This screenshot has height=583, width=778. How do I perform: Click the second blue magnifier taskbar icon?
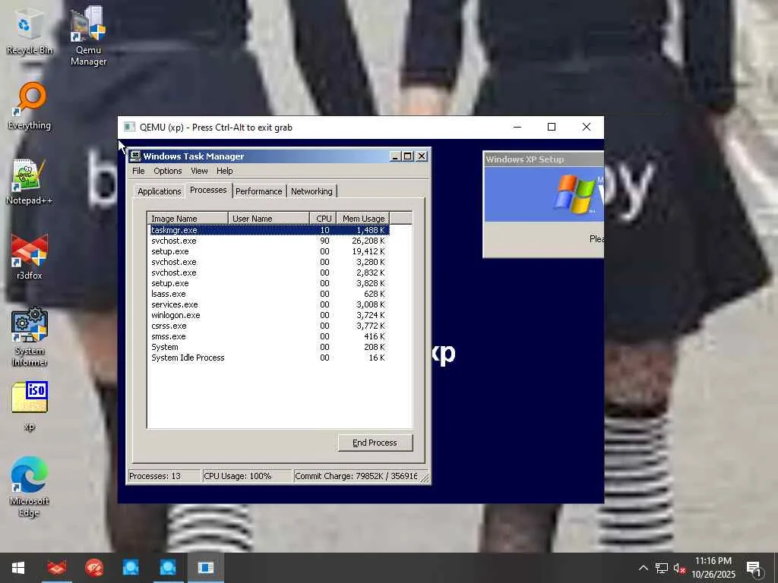[168, 568]
